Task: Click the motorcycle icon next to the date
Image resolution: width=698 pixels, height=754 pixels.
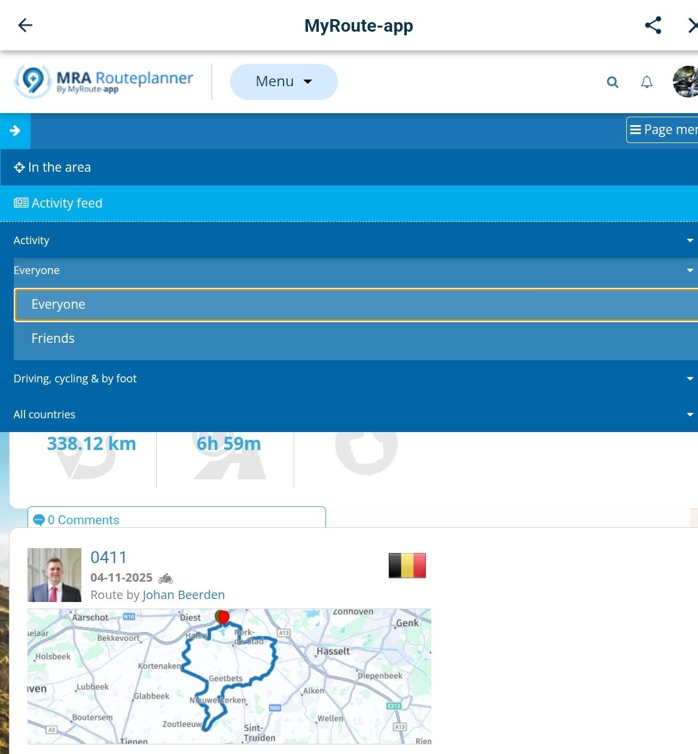Action: point(166,578)
